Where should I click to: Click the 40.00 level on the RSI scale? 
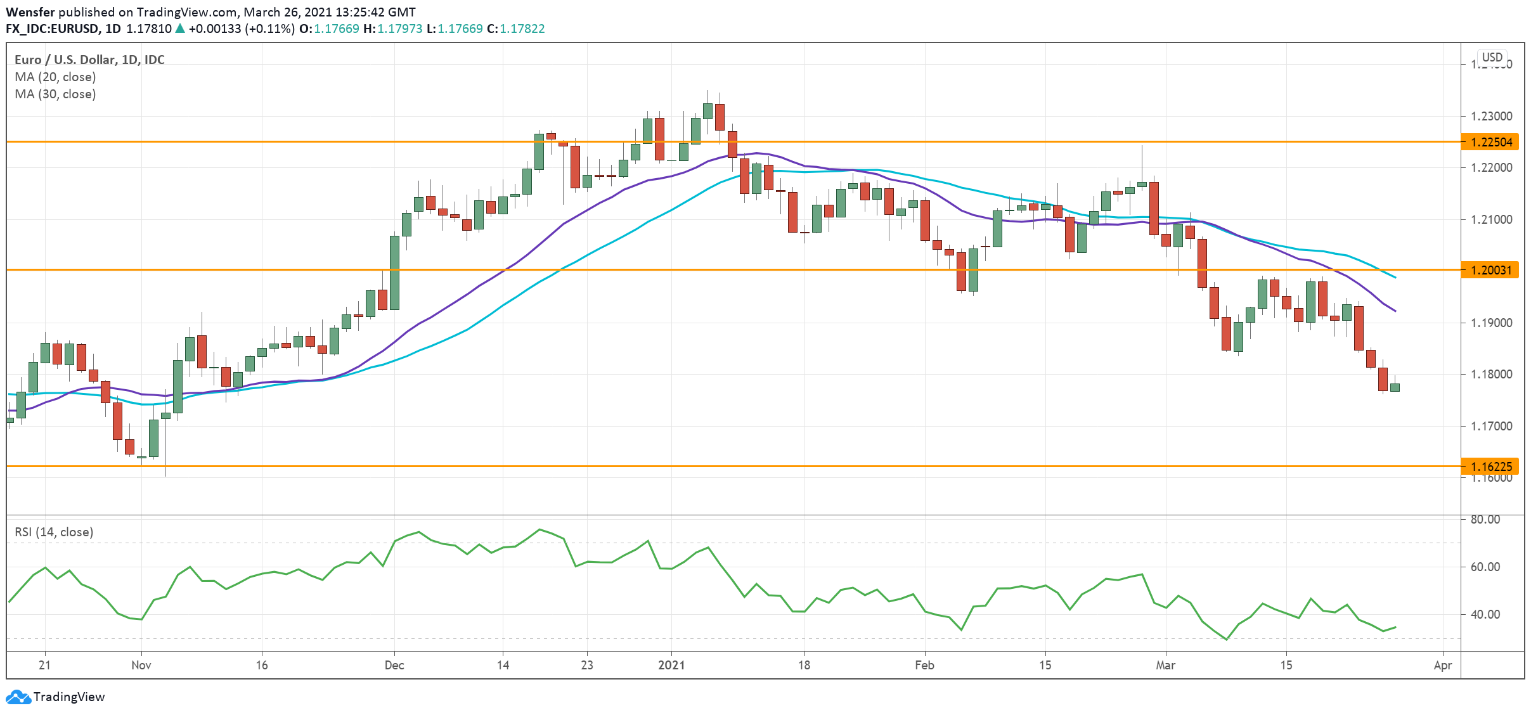click(x=1485, y=614)
